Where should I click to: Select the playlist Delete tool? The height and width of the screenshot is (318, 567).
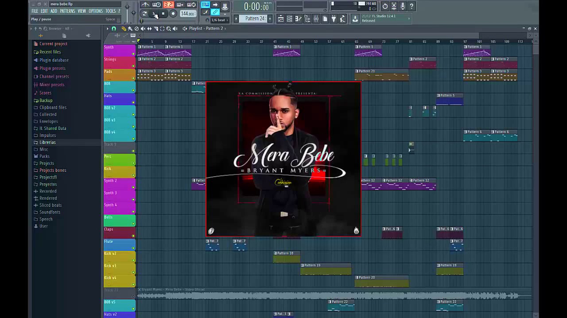[x=136, y=28]
